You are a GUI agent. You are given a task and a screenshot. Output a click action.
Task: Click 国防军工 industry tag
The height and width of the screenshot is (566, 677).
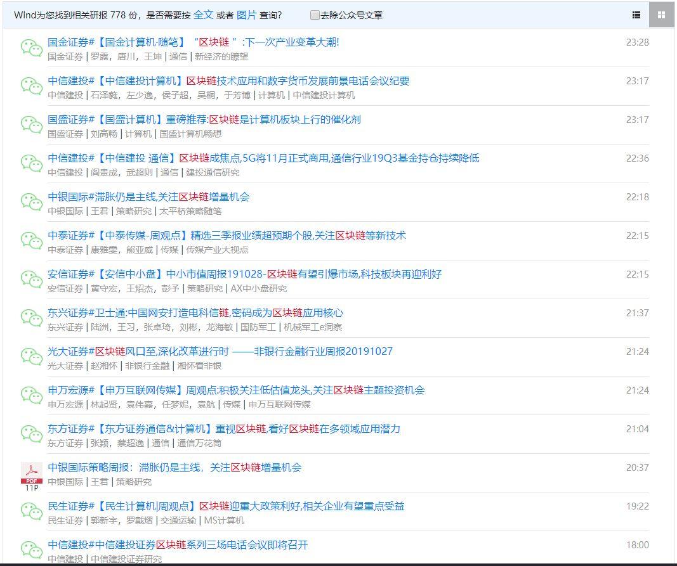coord(258,327)
